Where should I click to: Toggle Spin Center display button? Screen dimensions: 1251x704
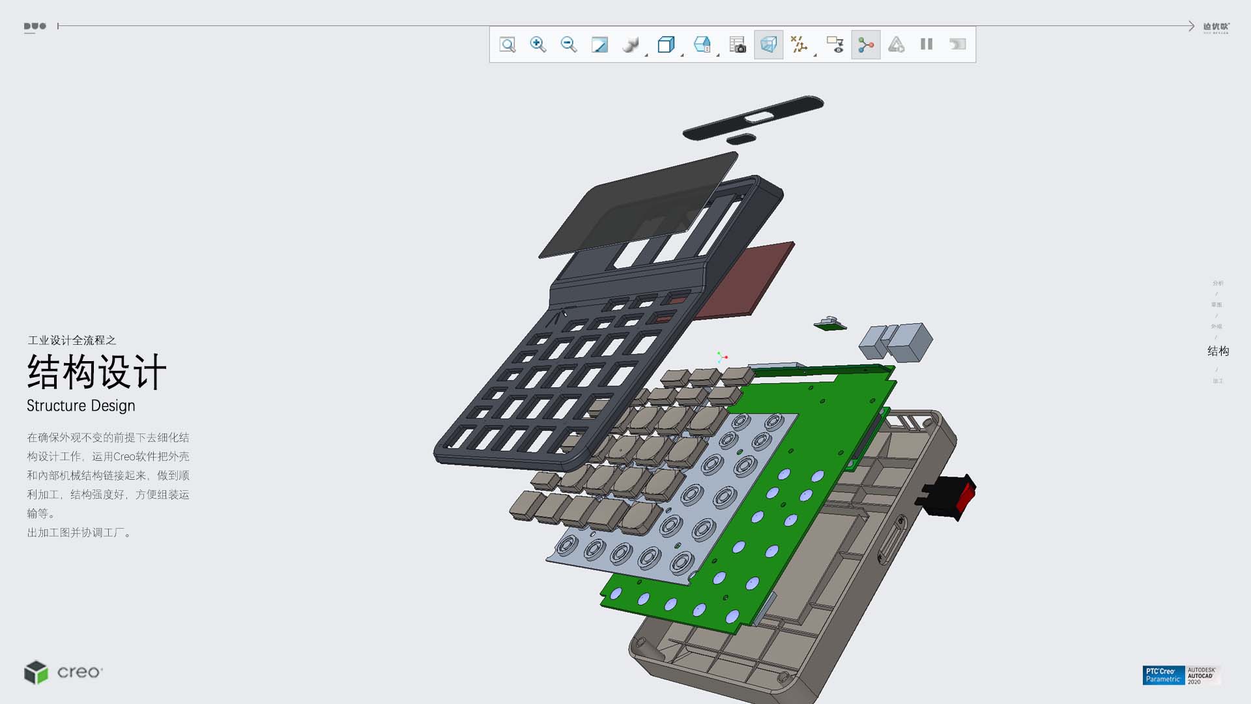point(865,44)
